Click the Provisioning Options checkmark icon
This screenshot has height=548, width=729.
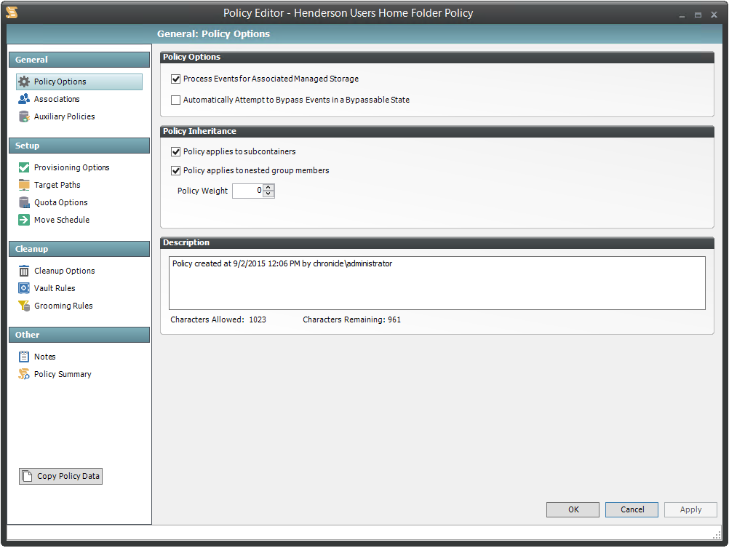(x=24, y=167)
